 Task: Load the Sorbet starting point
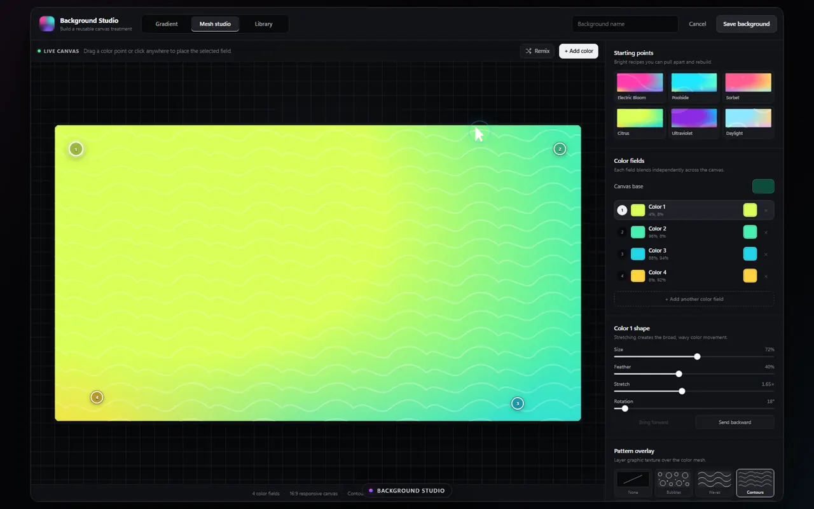point(748,87)
